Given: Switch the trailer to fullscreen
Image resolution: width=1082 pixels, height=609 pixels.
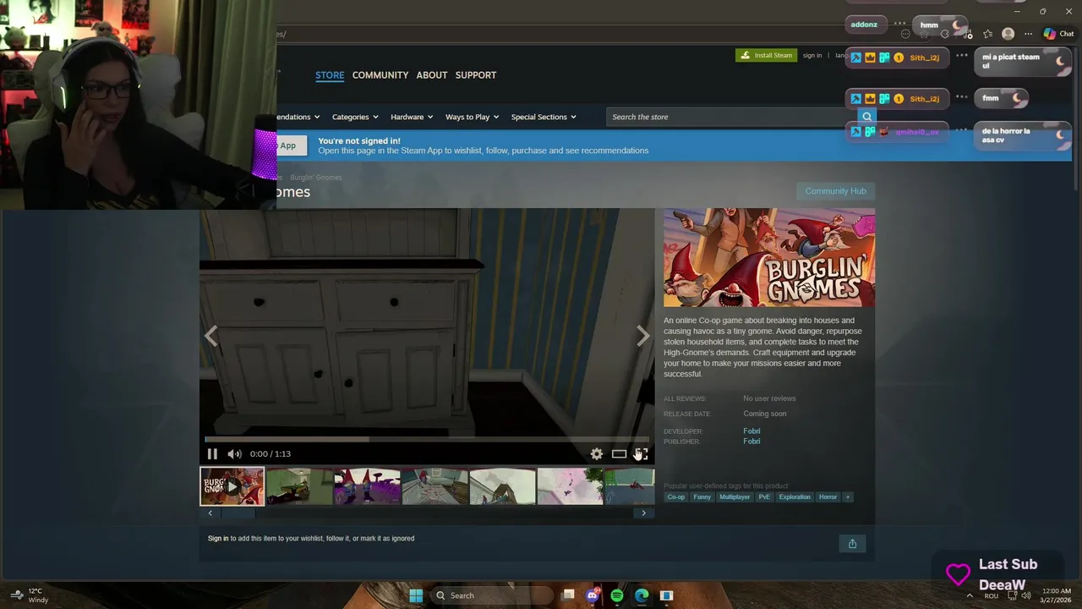Looking at the screenshot, I should pos(641,454).
